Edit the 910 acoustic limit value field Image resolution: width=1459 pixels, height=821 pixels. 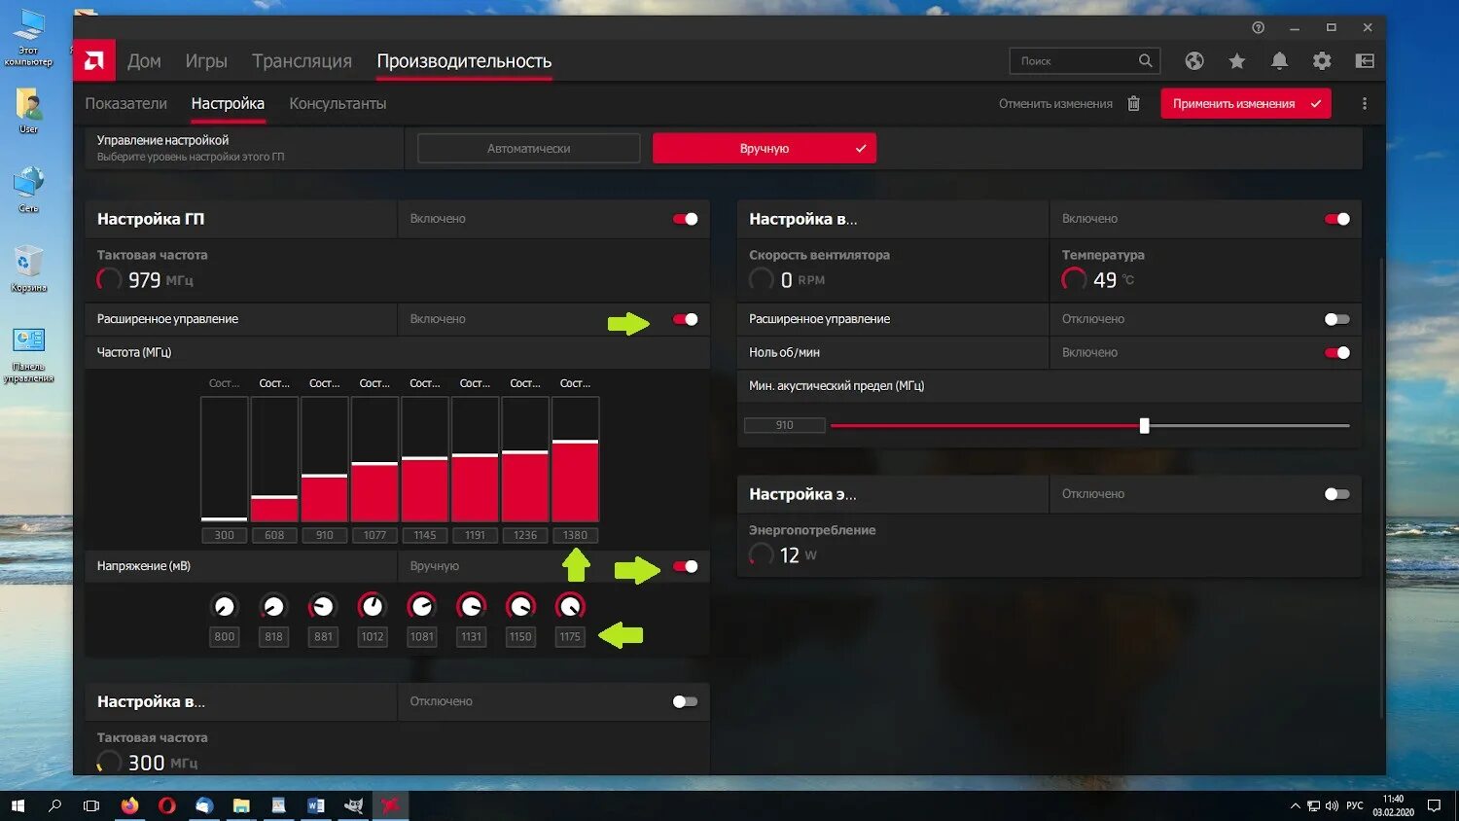click(785, 425)
